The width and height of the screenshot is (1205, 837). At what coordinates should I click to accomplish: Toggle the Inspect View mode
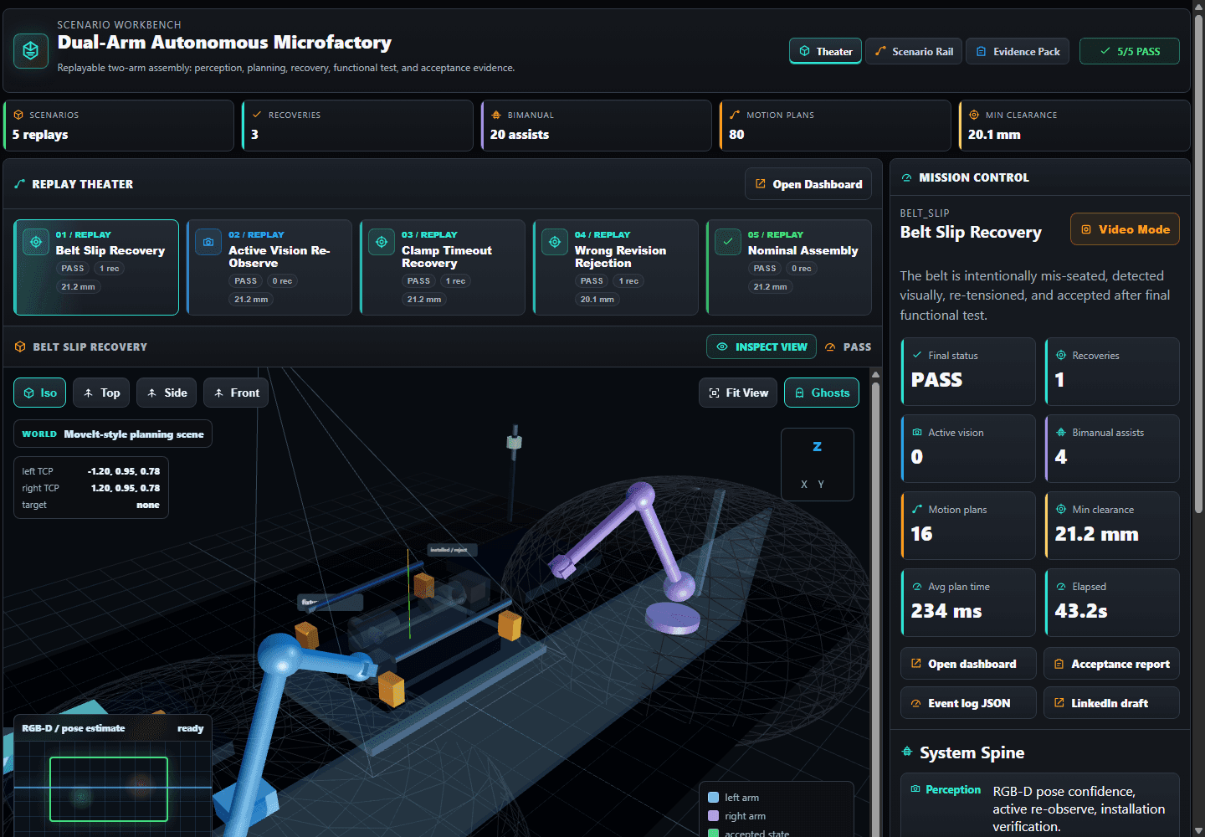click(x=761, y=347)
